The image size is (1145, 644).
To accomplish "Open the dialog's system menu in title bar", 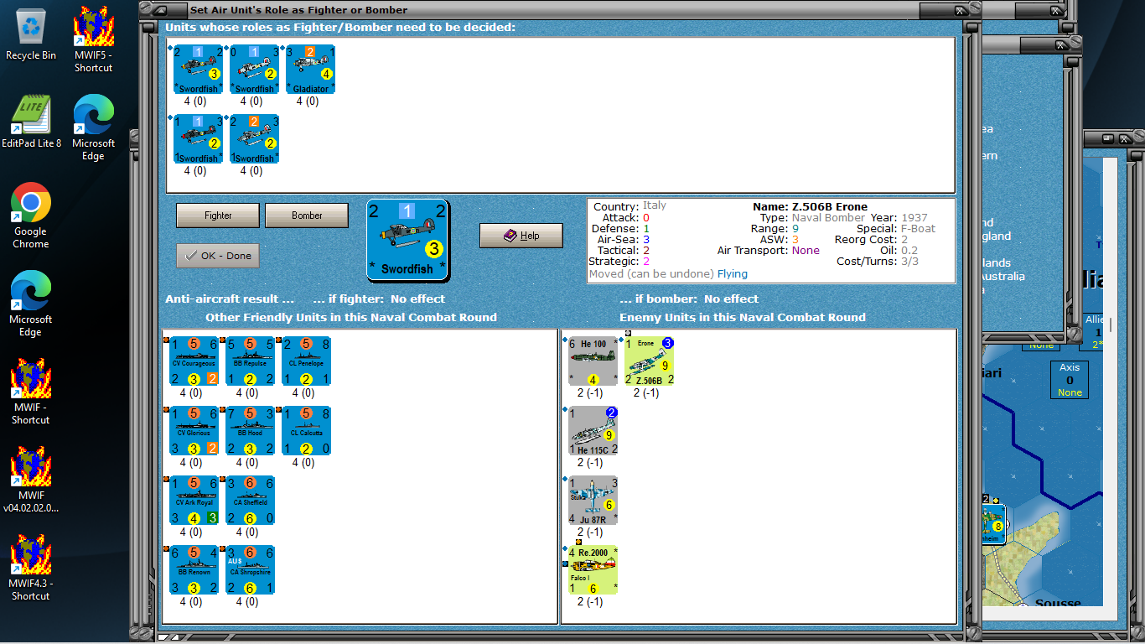I will click(x=163, y=10).
